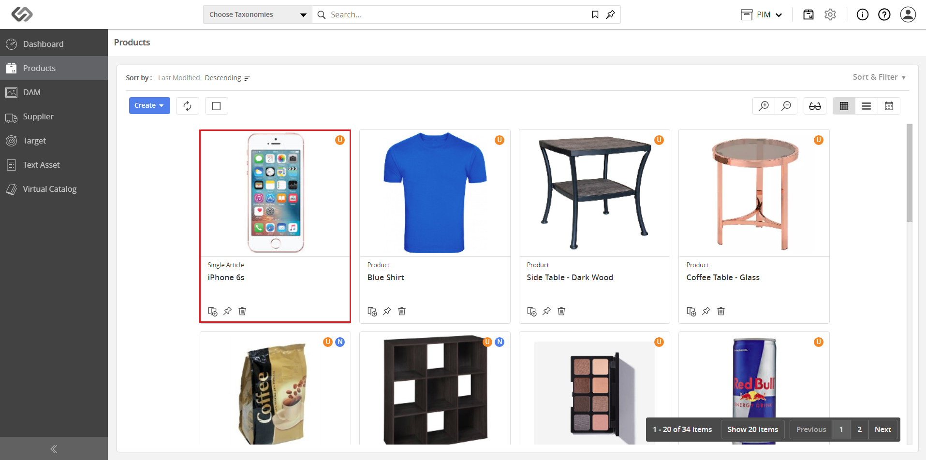Delete the Side Table - Dark Wood item

pyautogui.click(x=561, y=311)
